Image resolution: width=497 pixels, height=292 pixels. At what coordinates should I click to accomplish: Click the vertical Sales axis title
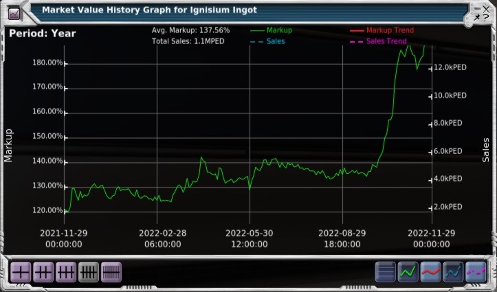coord(485,150)
